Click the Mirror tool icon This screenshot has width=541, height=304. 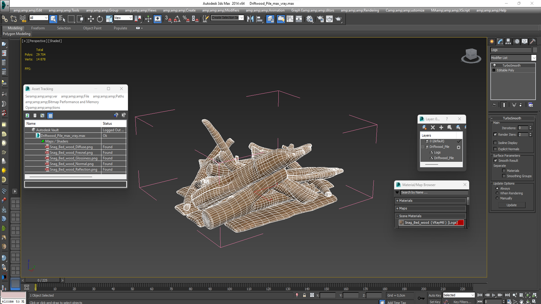[250, 19]
